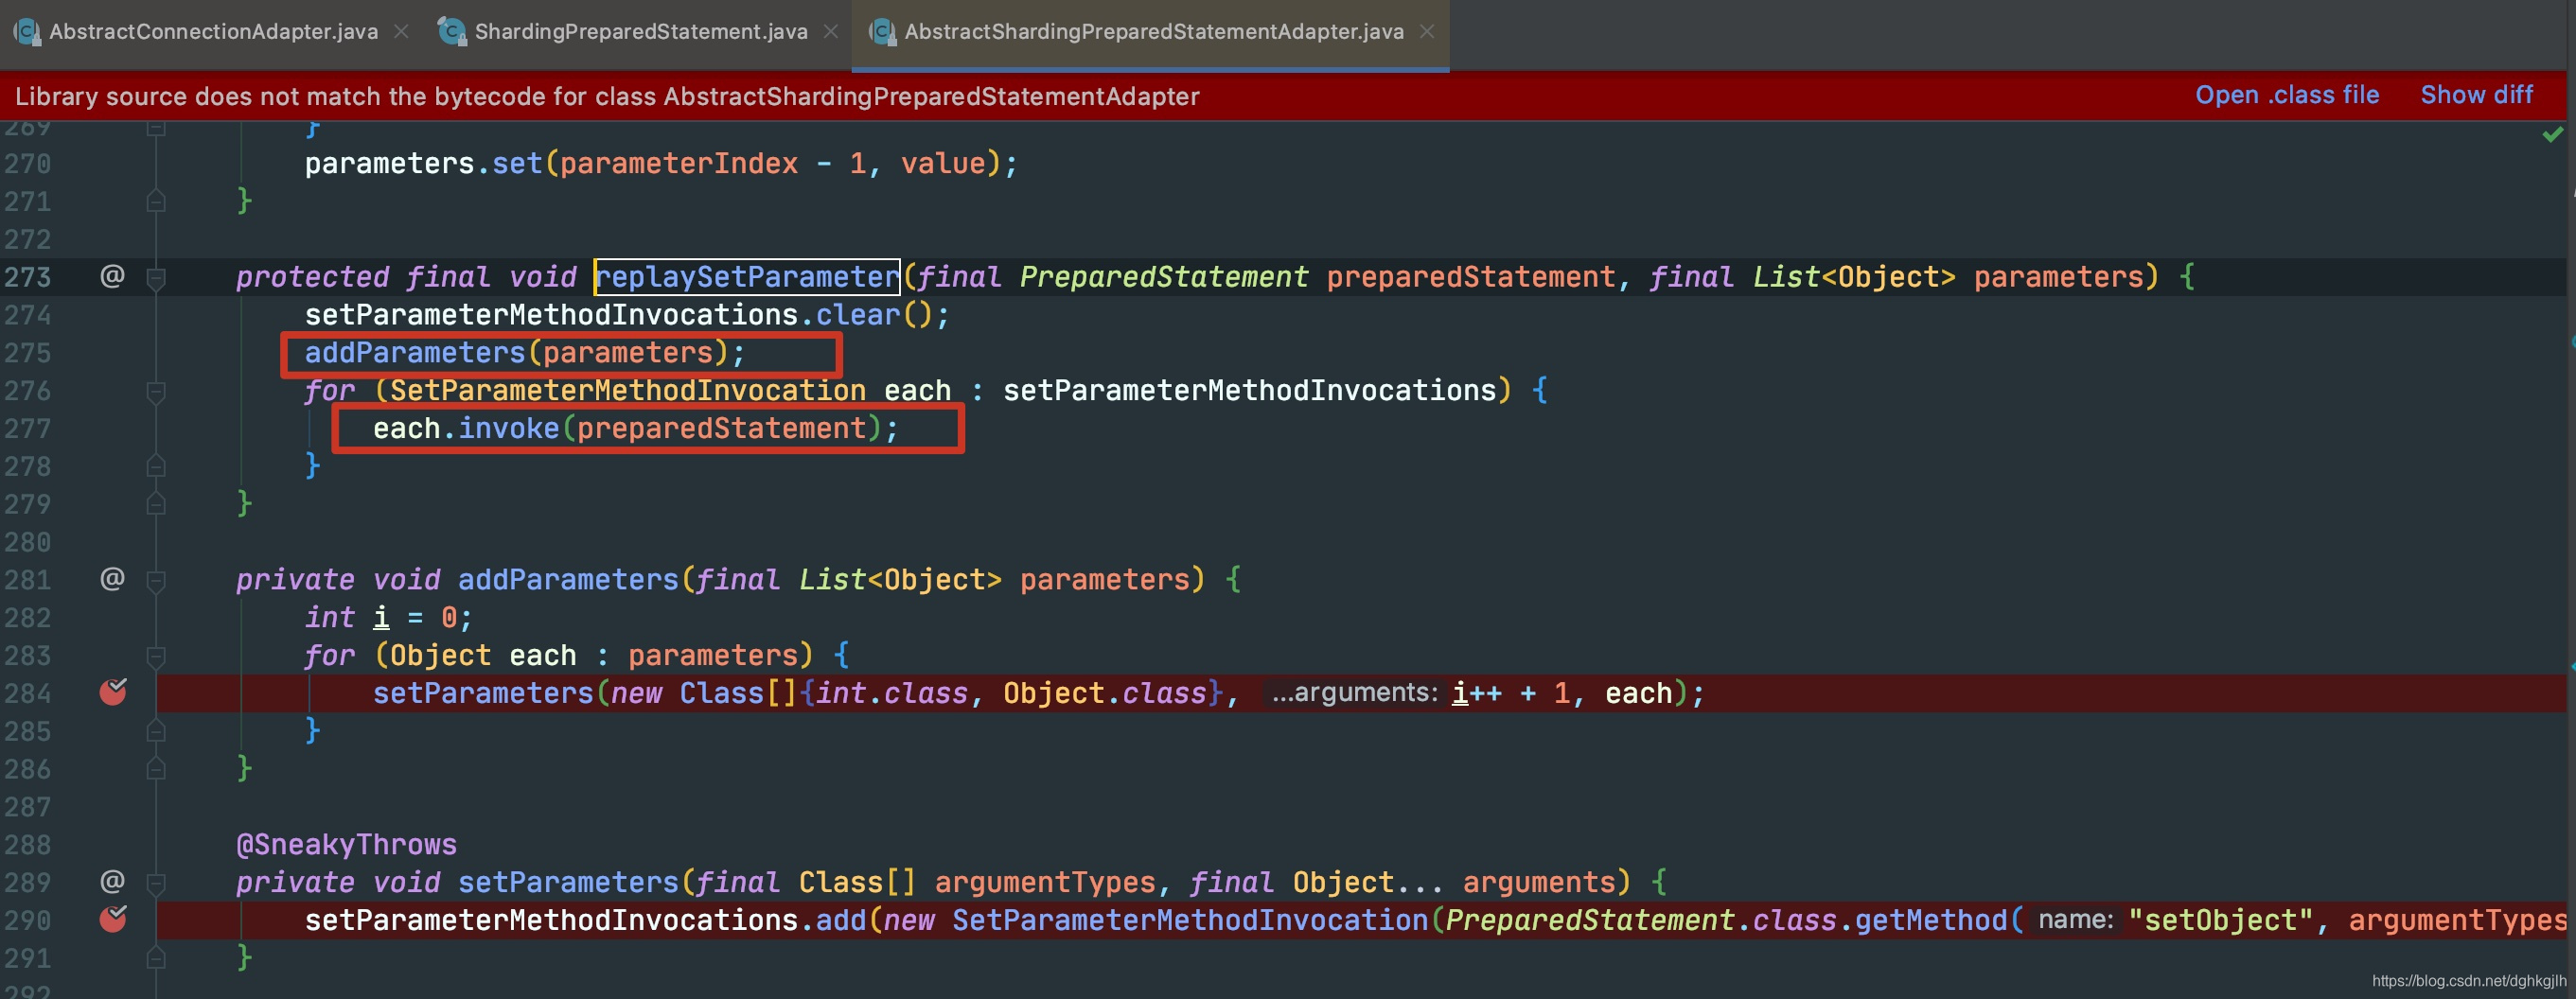Click parameters.set on line 270

[x=423, y=163]
